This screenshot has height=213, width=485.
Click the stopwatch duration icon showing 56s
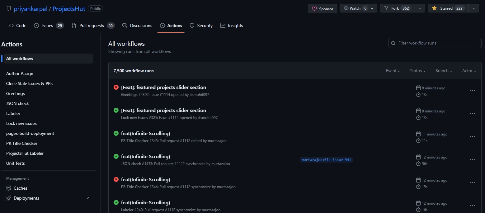pyautogui.click(x=418, y=163)
